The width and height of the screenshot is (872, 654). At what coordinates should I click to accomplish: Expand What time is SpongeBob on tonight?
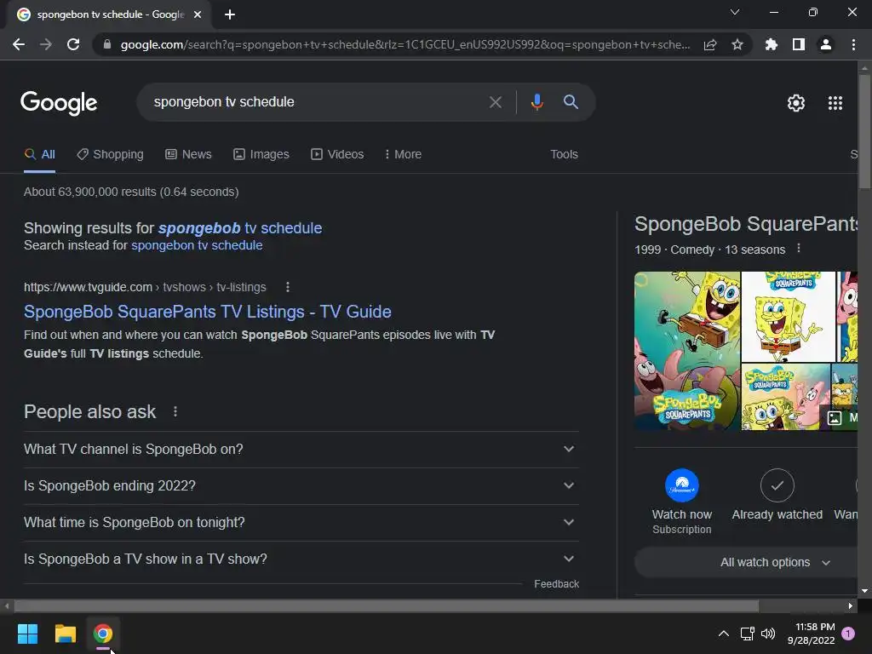pyautogui.click(x=301, y=523)
